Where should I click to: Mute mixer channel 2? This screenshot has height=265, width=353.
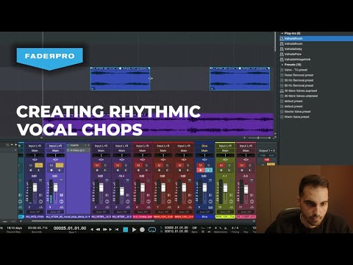pyautogui.click(x=31, y=166)
